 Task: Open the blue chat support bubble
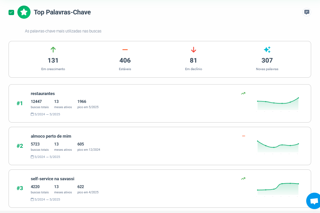click(x=314, y=201)
